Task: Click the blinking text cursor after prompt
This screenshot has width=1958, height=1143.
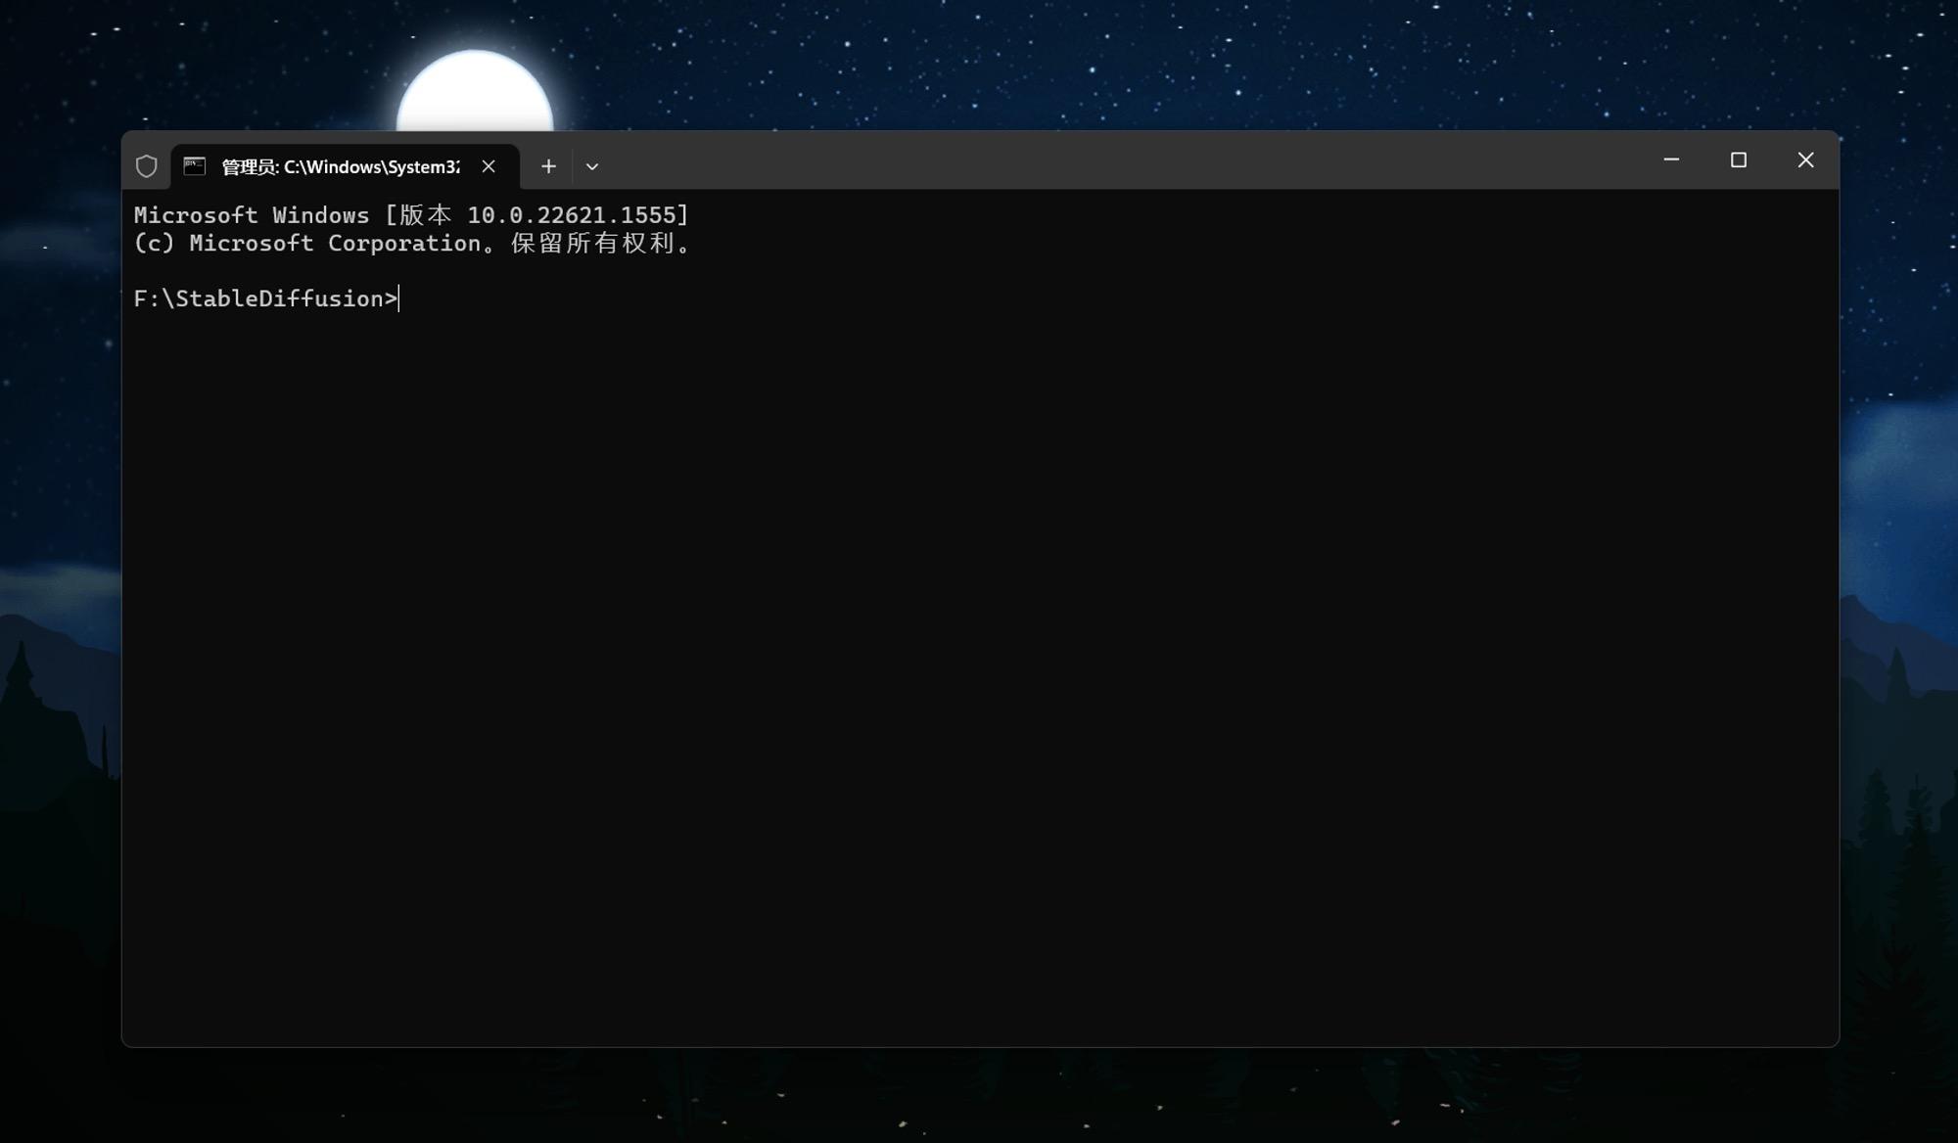Action: pos(399,298)
